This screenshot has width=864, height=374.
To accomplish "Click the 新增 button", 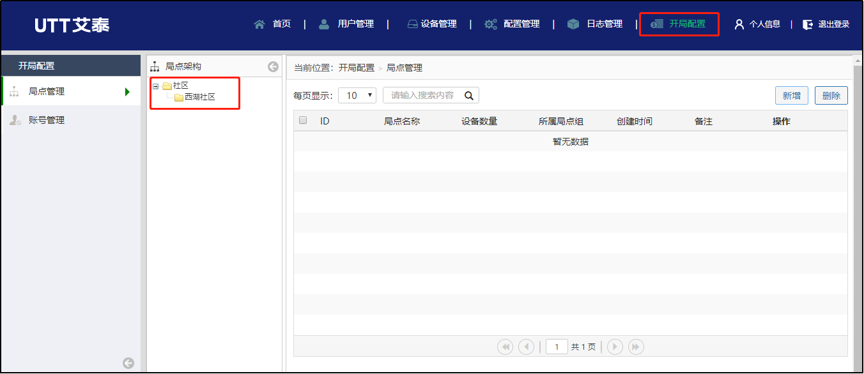I will click(792, 96).
